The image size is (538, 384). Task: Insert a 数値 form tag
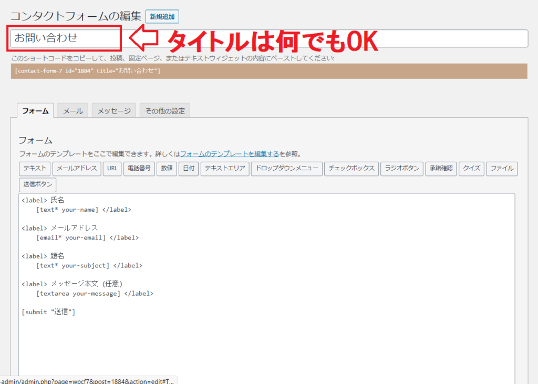pos(167,169)
